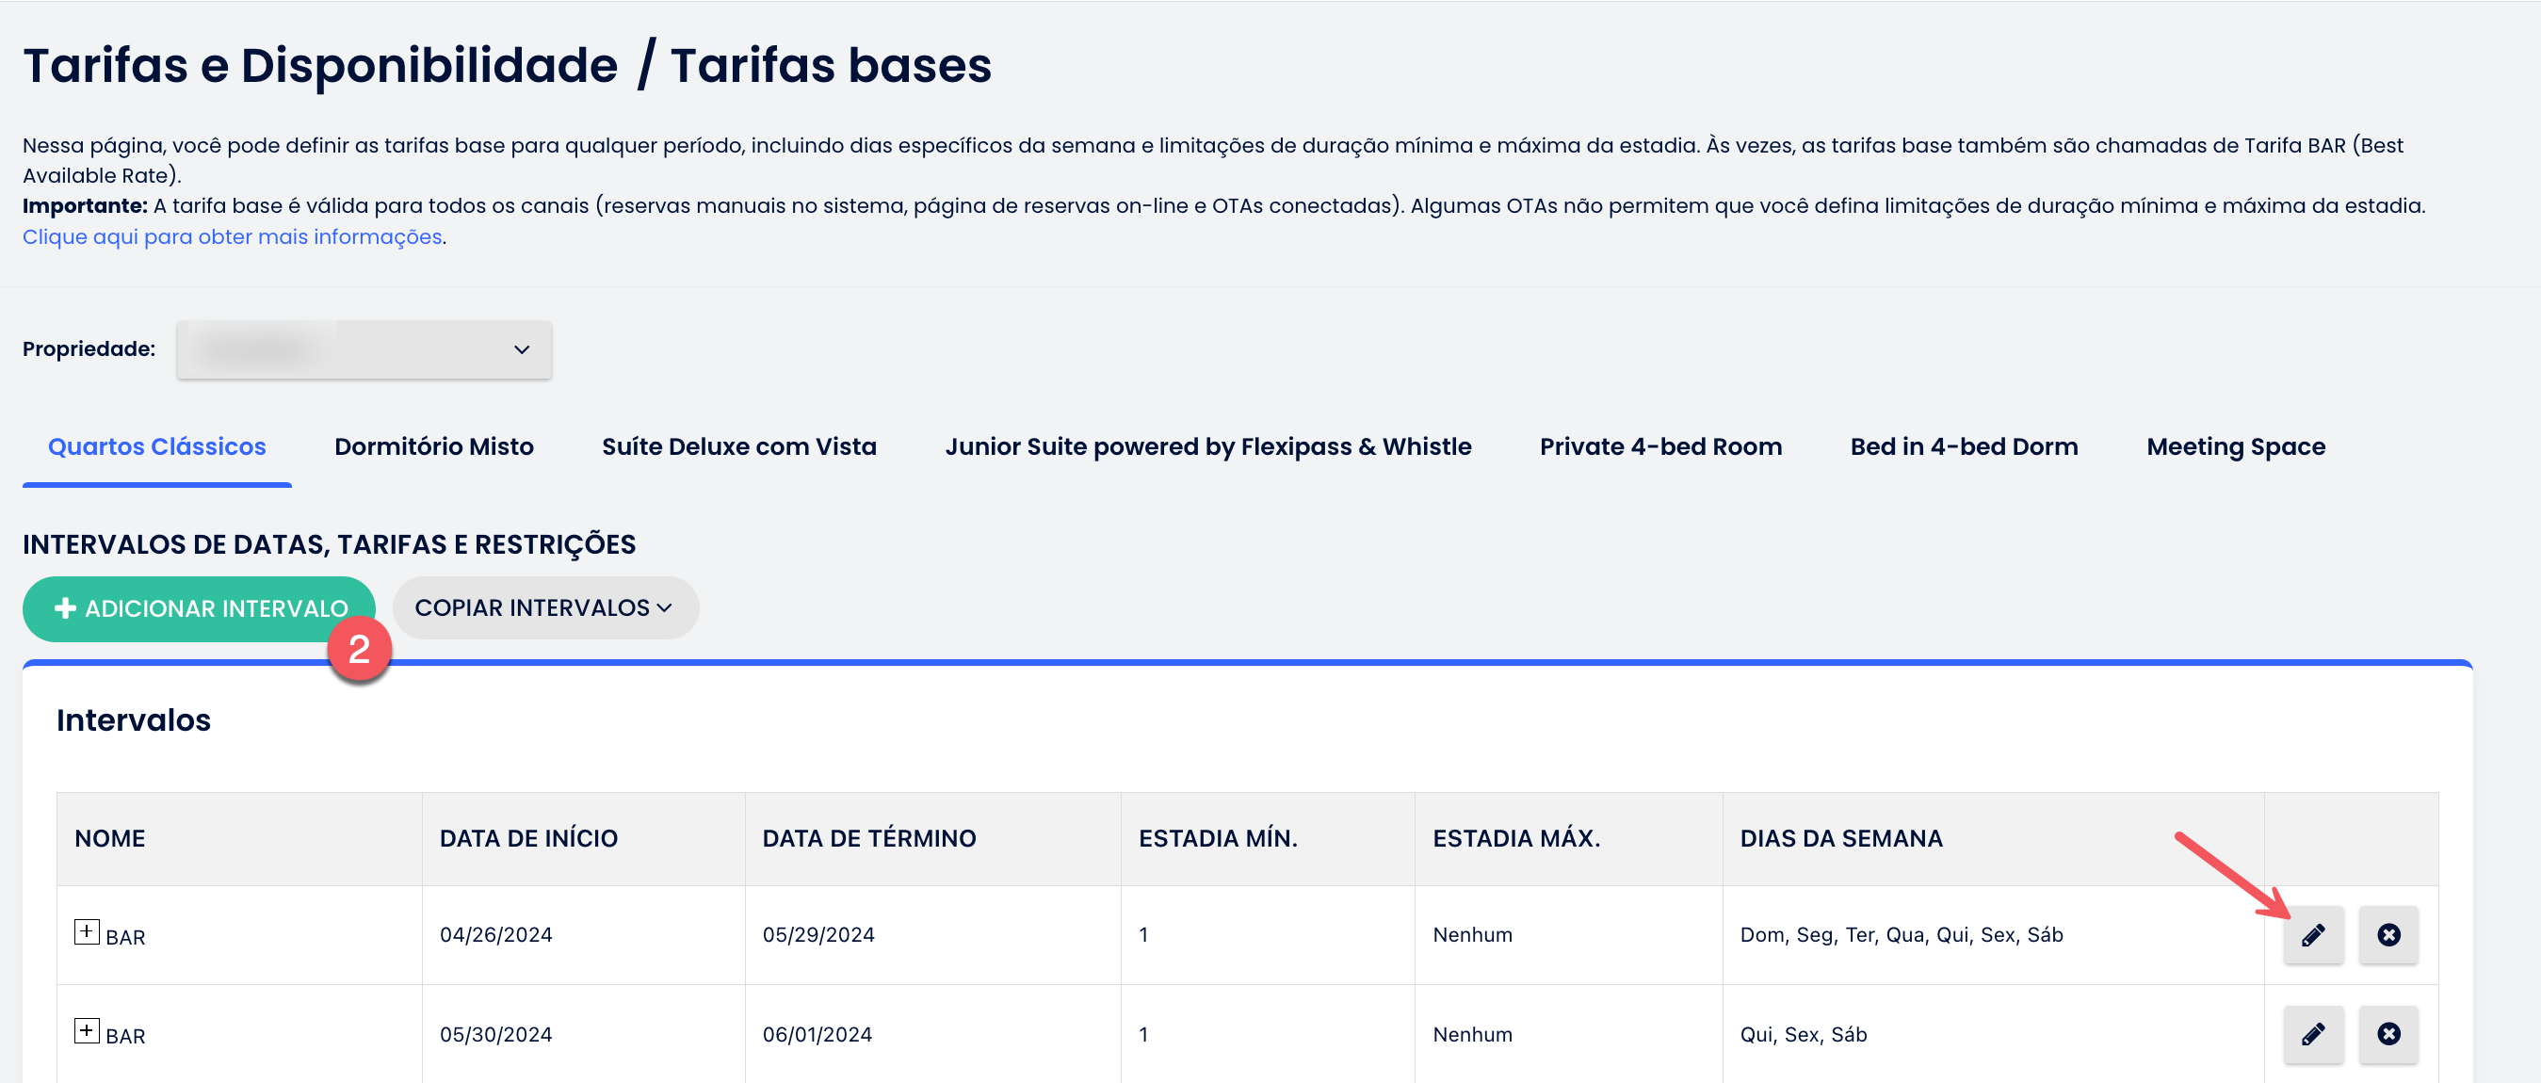Image resolution: width=2541 pixels, height=1083 pixels.
Task: Expand the first BAR row plus icon
Action: point(87,931)
